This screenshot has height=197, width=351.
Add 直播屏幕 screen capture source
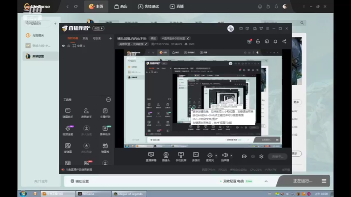[151, 157]
